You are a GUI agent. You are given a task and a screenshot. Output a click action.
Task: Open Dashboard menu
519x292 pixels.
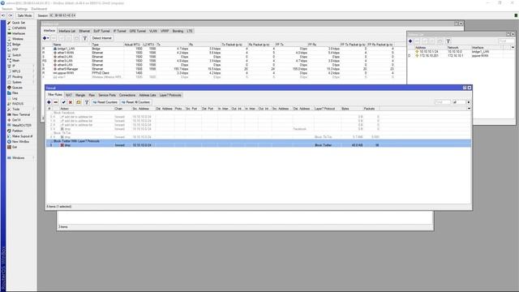tap(39, 9)
